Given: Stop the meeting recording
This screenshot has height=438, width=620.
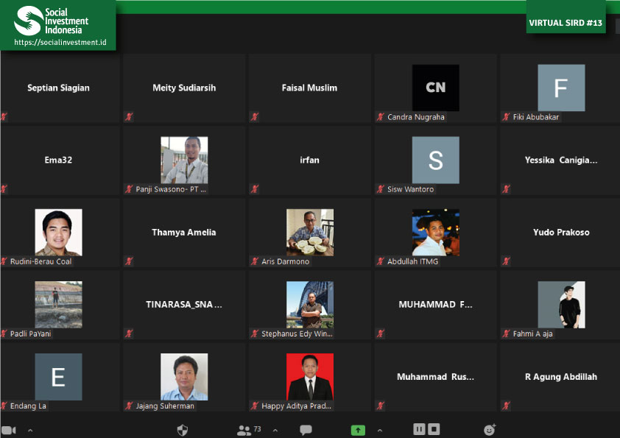Looking at the screenshot, I should click(434, 429).
